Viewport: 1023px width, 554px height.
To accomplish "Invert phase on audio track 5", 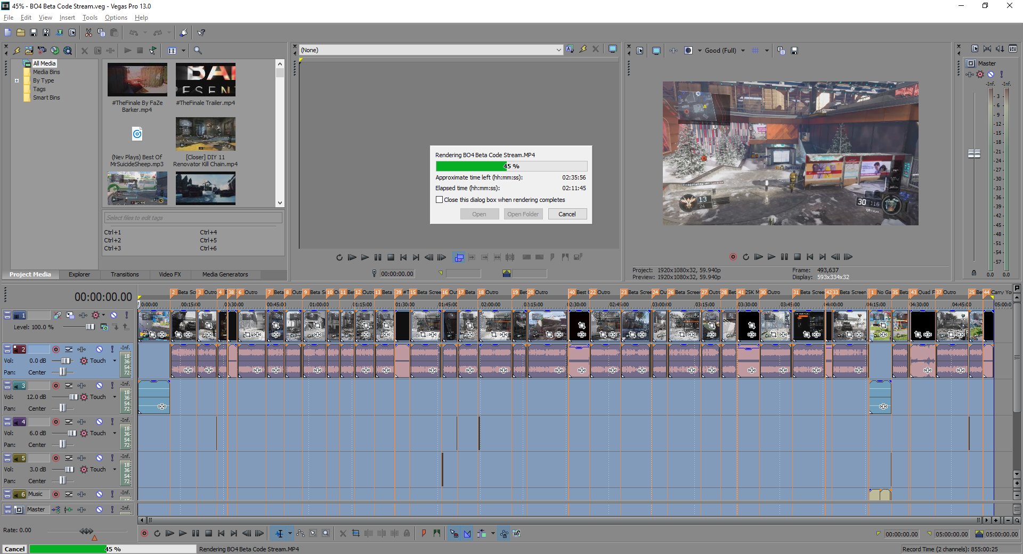I will pyautogui.click(x=69, y=458).
